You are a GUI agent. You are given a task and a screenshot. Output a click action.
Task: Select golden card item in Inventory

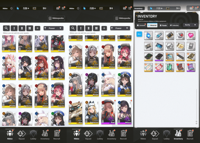coord(180,46)
